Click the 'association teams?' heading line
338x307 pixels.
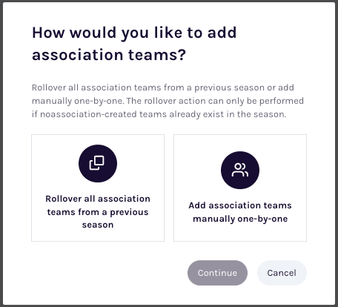point(109,55)
